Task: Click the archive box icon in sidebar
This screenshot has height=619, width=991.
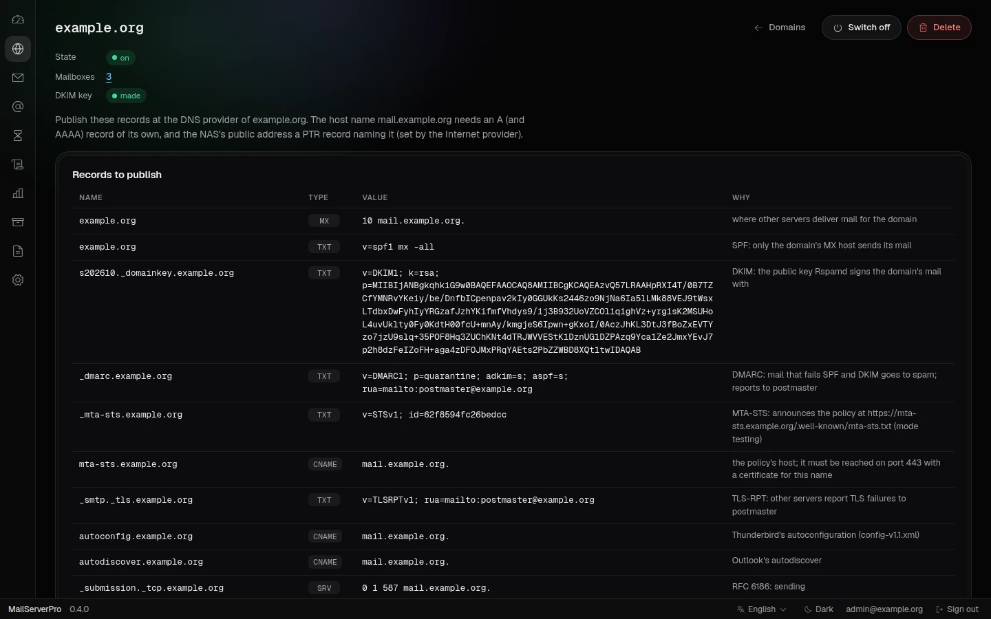Action: pos(18,222)
